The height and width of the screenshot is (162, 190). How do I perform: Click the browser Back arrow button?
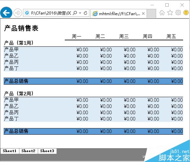[6, 13]
